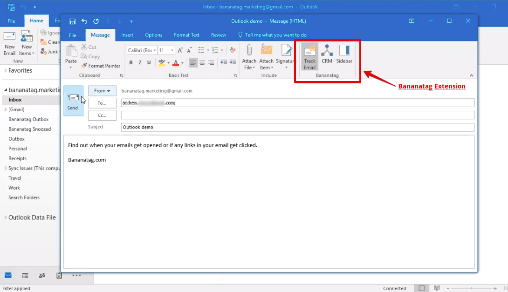This screenshot has height=292, width=508.
Task: Click the Paste clipboard icon
Action: 71,51
